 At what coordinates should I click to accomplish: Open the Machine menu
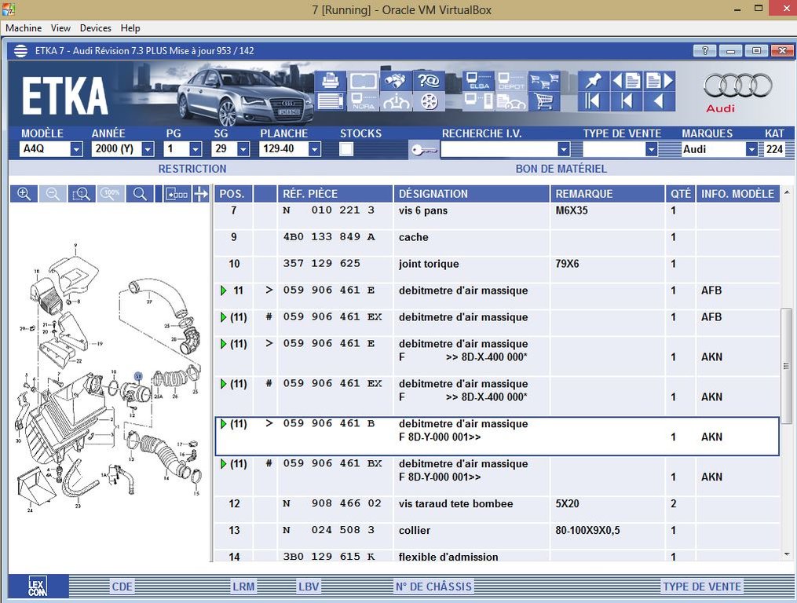click(24, 28)
